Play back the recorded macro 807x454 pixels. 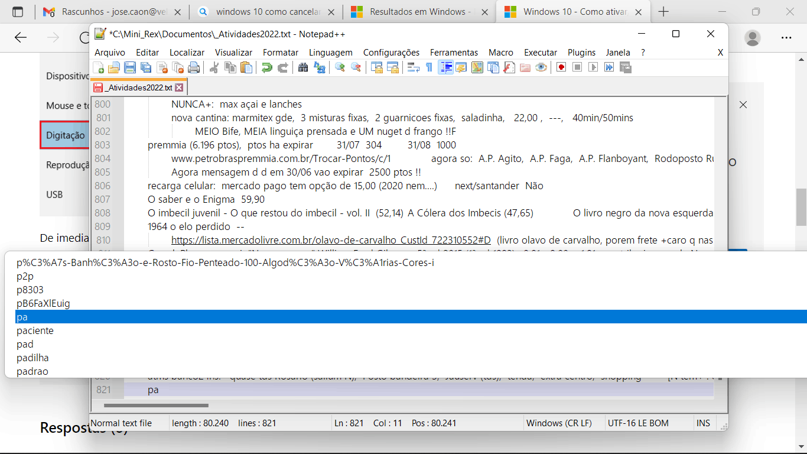pos(593,67)
